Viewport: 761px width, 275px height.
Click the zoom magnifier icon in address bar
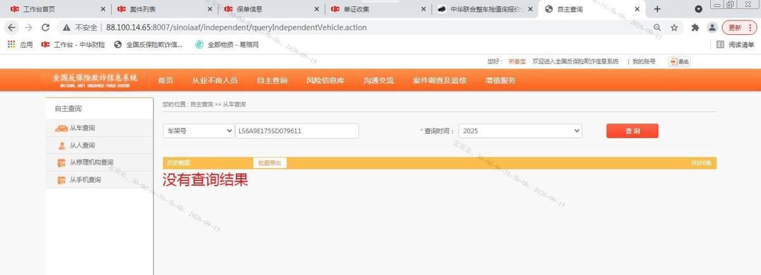tap(657, 28)
